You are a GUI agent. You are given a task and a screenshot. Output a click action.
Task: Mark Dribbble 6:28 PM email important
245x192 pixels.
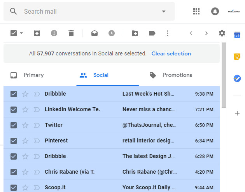(37, 156)
